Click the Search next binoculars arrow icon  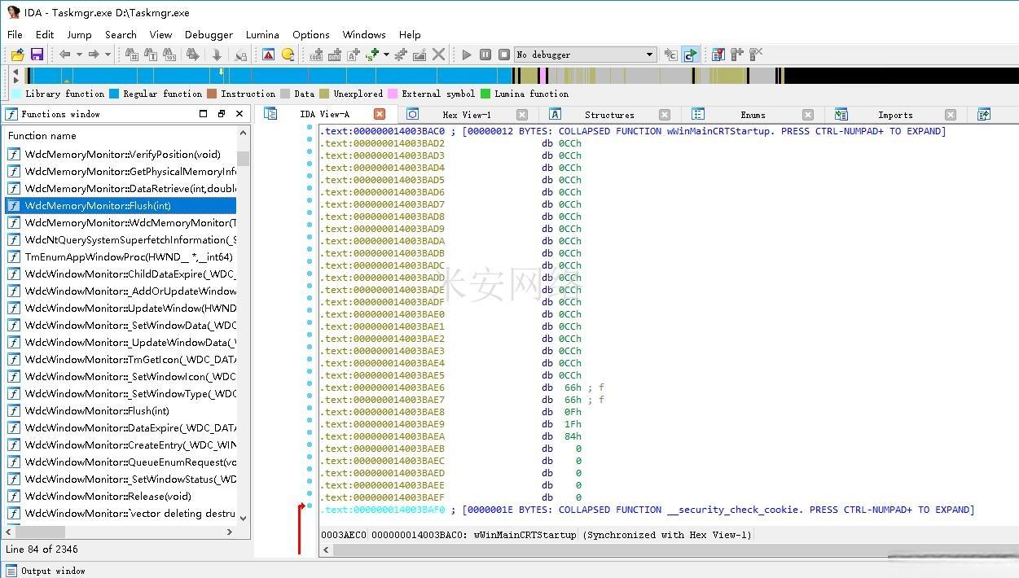coord(192,55)
